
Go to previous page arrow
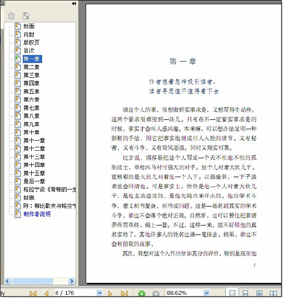click(x=46, y=293)
